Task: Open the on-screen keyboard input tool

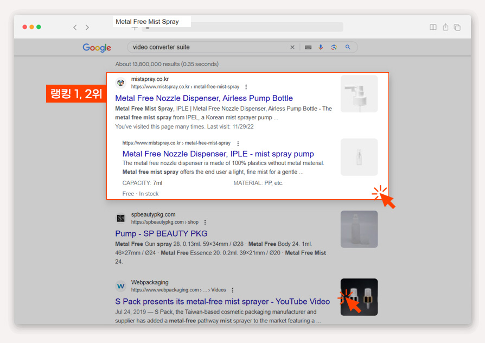Action: tap(308, 47)
